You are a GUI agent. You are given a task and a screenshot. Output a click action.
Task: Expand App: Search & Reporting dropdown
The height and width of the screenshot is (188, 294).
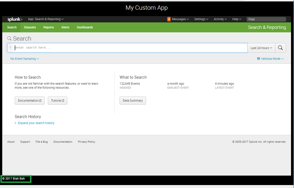click(x=46, y=19)
